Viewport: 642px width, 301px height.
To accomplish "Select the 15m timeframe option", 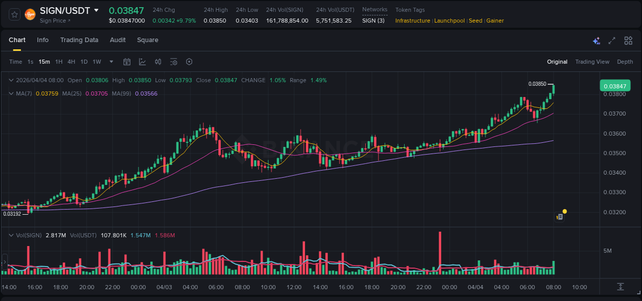I will pos(44,62).
